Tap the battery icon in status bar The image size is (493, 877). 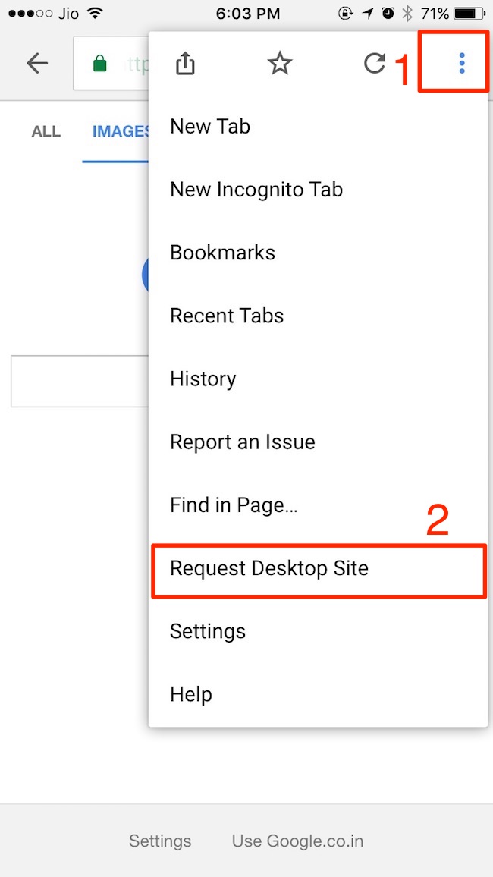pos(469,14)
